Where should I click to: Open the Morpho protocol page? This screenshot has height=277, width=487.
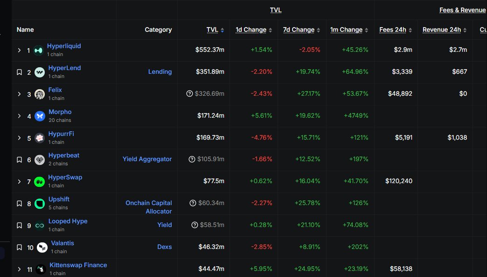pos(60,112)
